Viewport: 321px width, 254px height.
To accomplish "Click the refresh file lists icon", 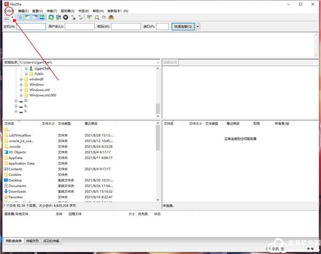I will [x=51, y=17].
